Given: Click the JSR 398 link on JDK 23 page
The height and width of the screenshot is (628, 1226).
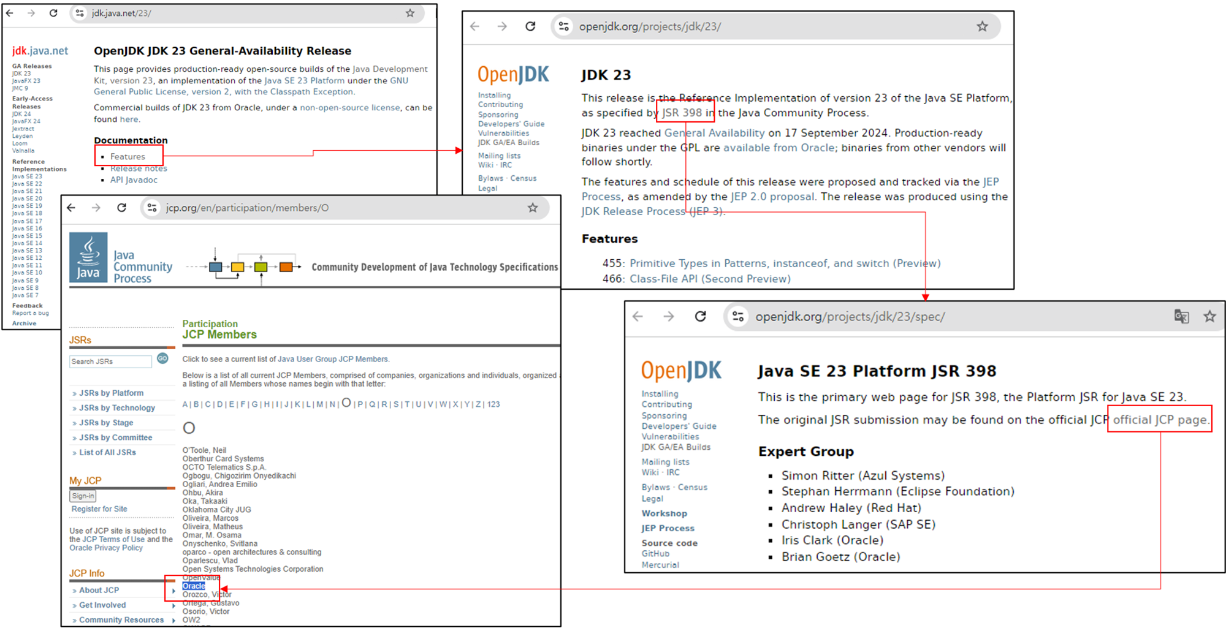Looking at the screenshot, I should pos(682,113).
